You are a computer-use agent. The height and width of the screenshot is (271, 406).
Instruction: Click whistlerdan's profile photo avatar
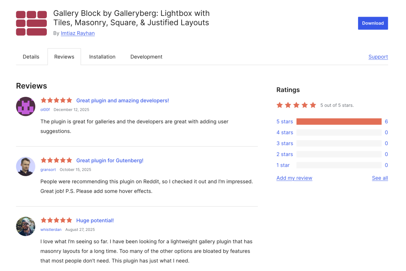[x=26, y=226]
